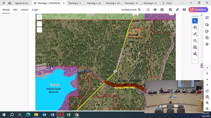Choose the Select arrow tool
Screen dimensions: 211x118
tap(195, 21)
